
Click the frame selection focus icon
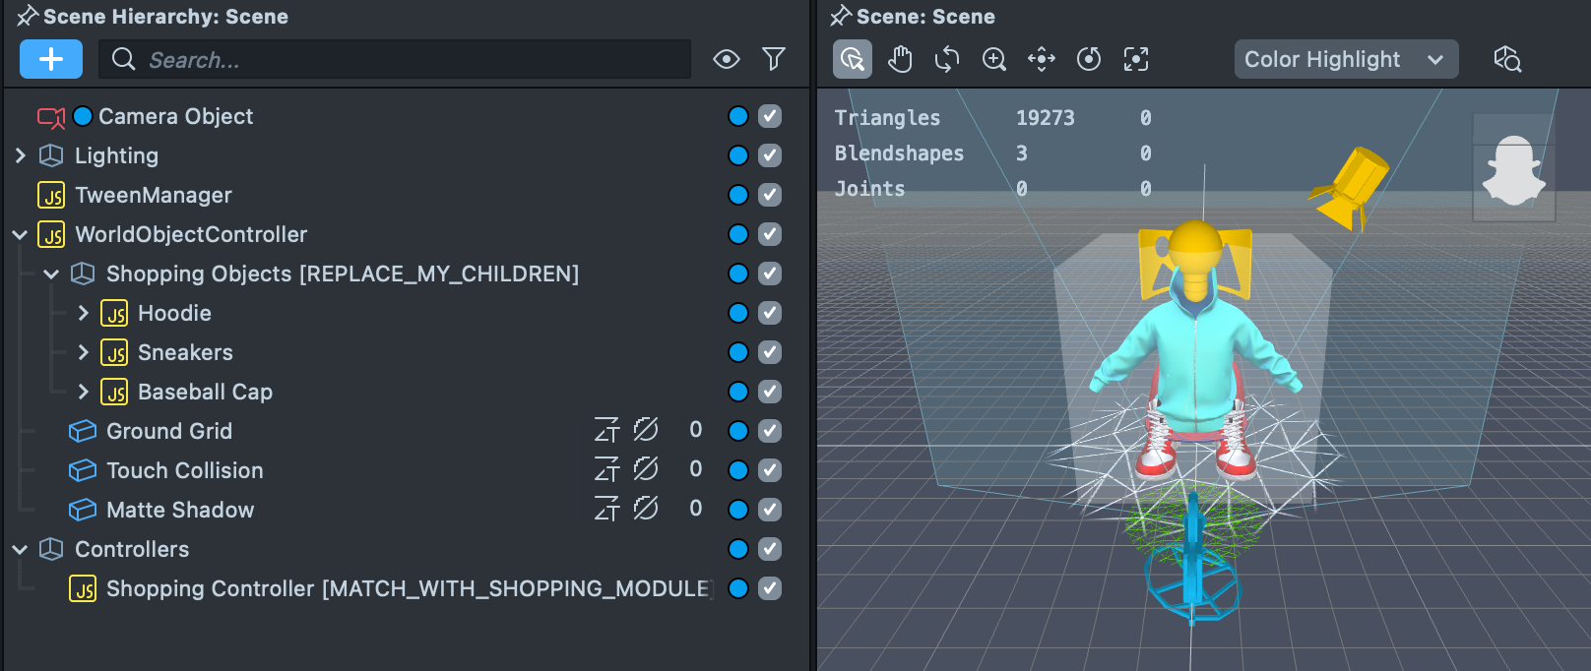click(1136, 59)
